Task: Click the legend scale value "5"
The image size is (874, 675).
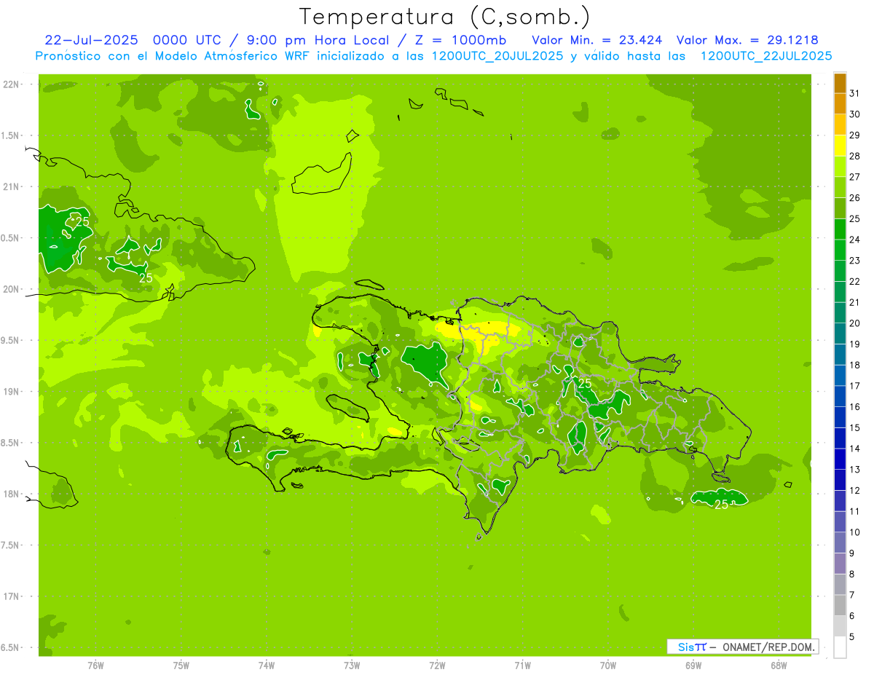Action: [852, 637]
